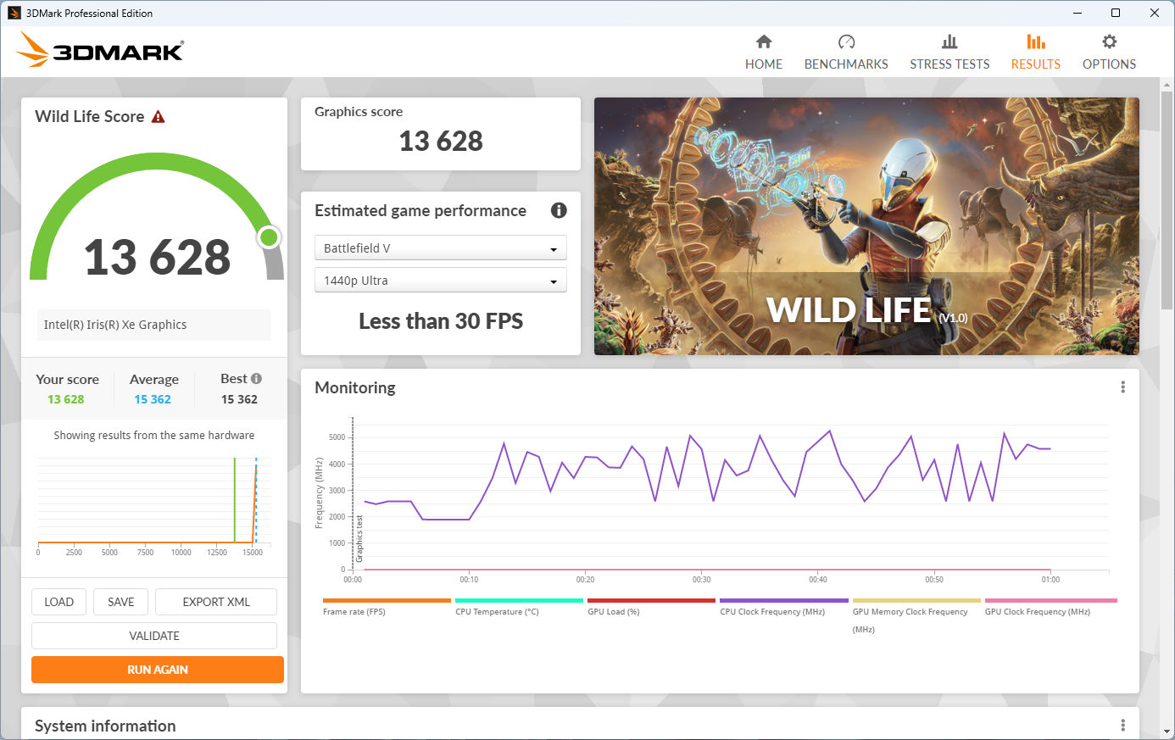The image size is (1175, 740).
Task: Click the CPU Clock Frequency purple legend swatch
Action: tap(783, 600)
